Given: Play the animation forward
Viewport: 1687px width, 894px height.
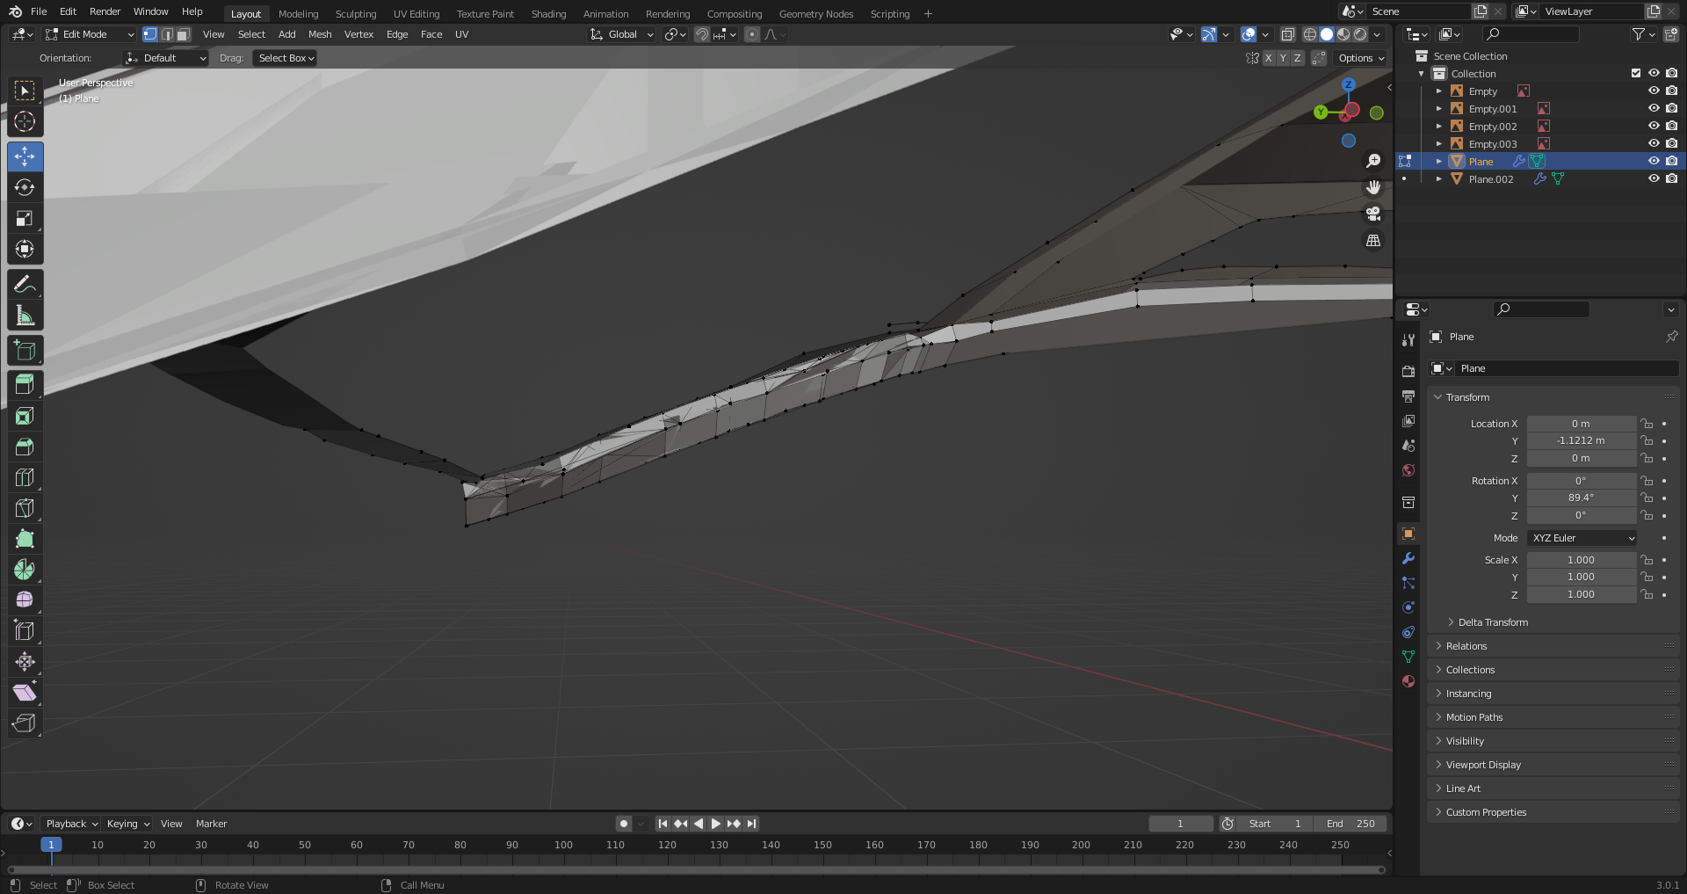Looking at the screenshot, I should [x=716, y=824].
